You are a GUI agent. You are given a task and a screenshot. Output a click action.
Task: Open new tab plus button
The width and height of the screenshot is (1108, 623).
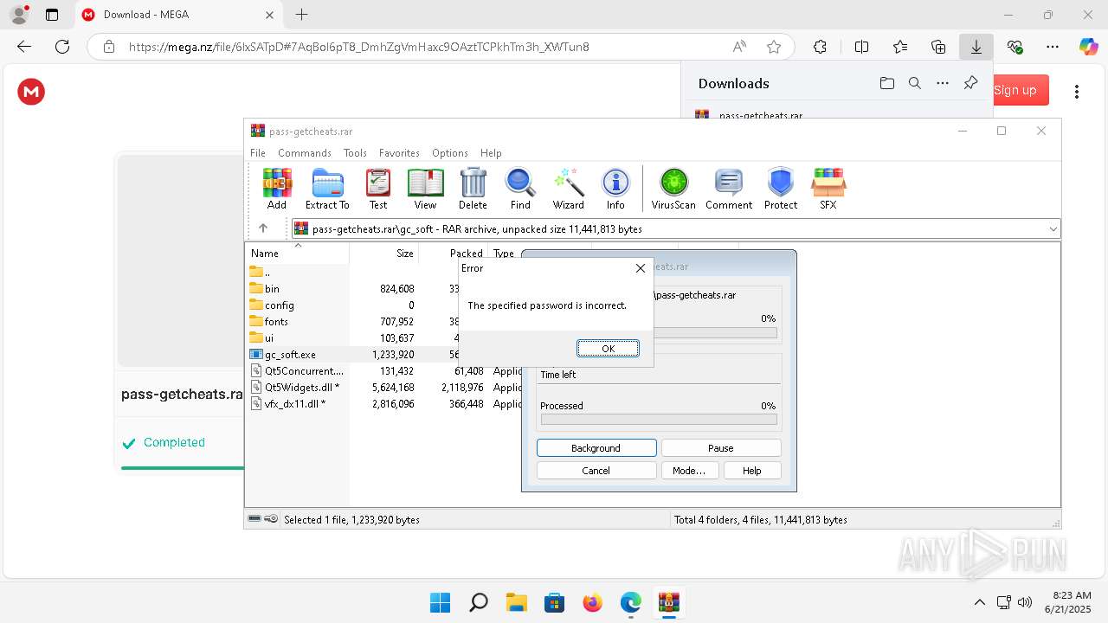(x=301, y=15)
